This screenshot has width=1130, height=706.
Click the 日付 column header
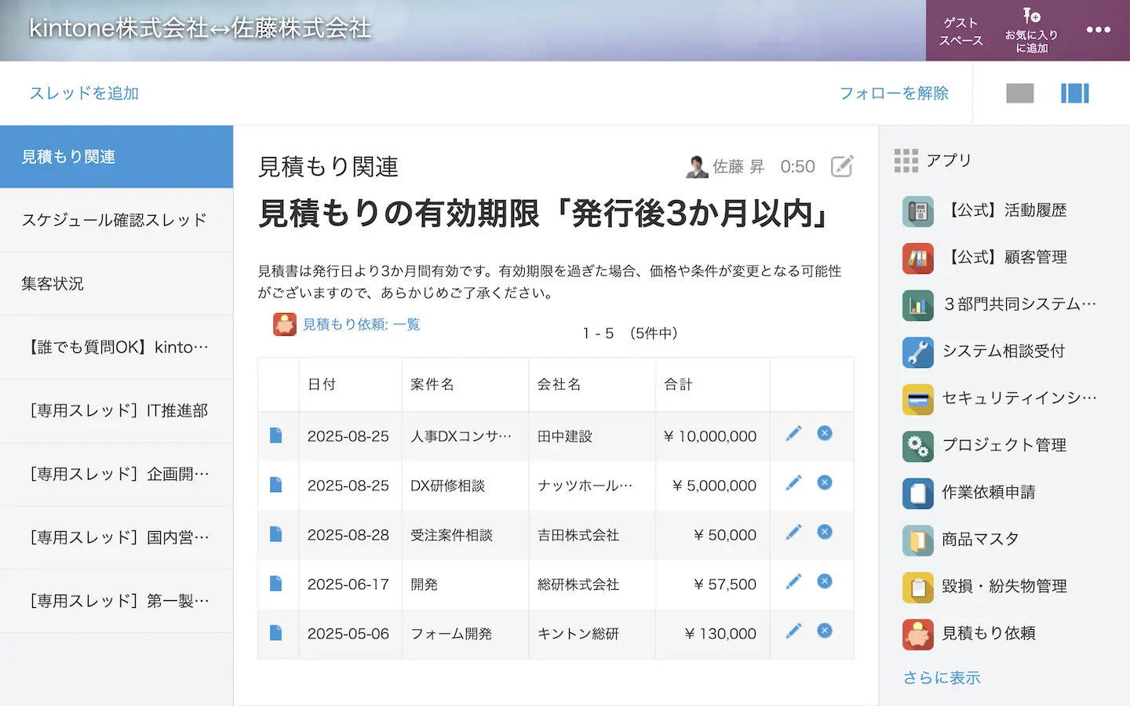(322, 384)
